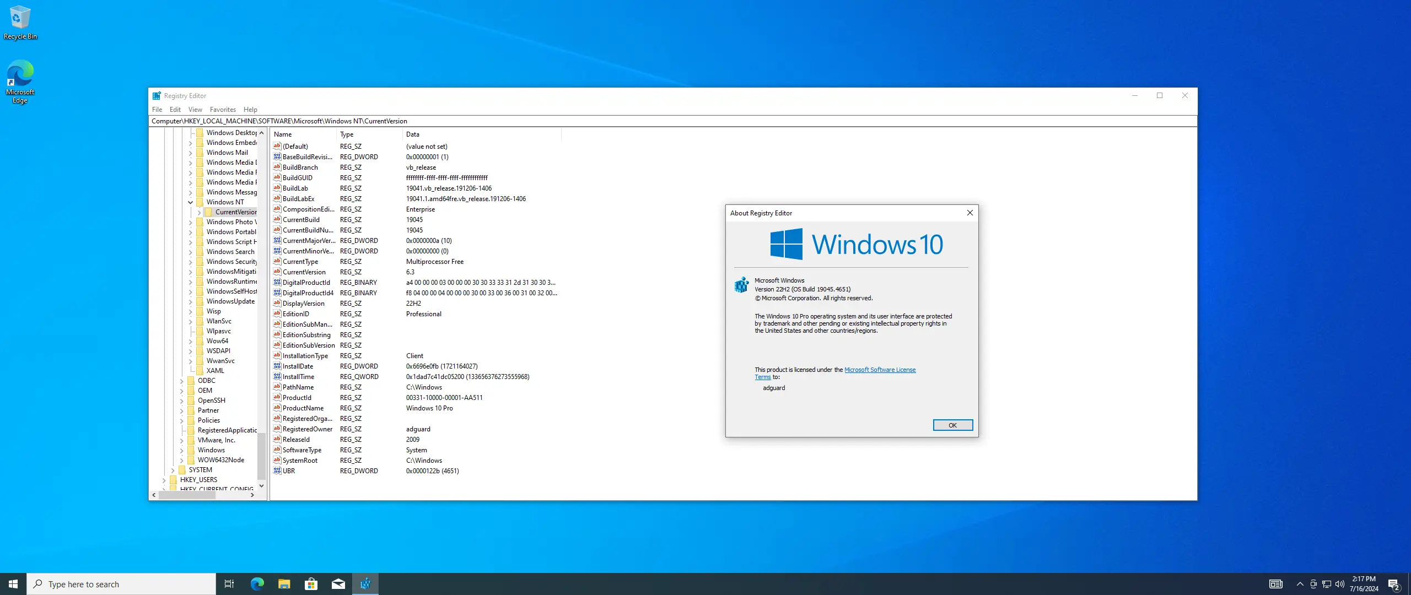The image size is (1411, 595).
Task: Expand the HKEY_USERS hive
Action: 164,480
